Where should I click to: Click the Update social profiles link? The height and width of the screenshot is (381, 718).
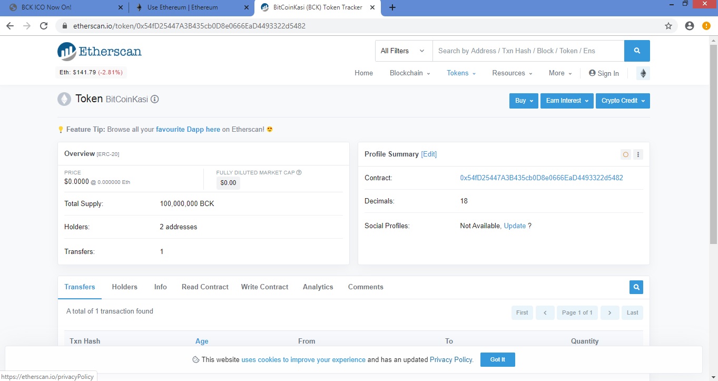[515, 226]
